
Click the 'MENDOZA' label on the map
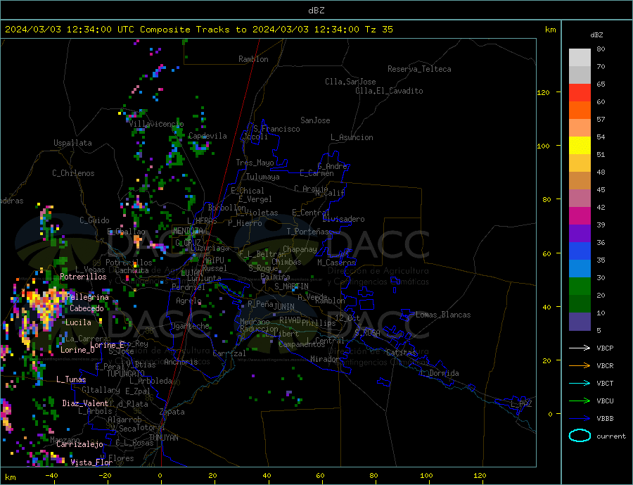pyautogui.click(x=188, y=231)
